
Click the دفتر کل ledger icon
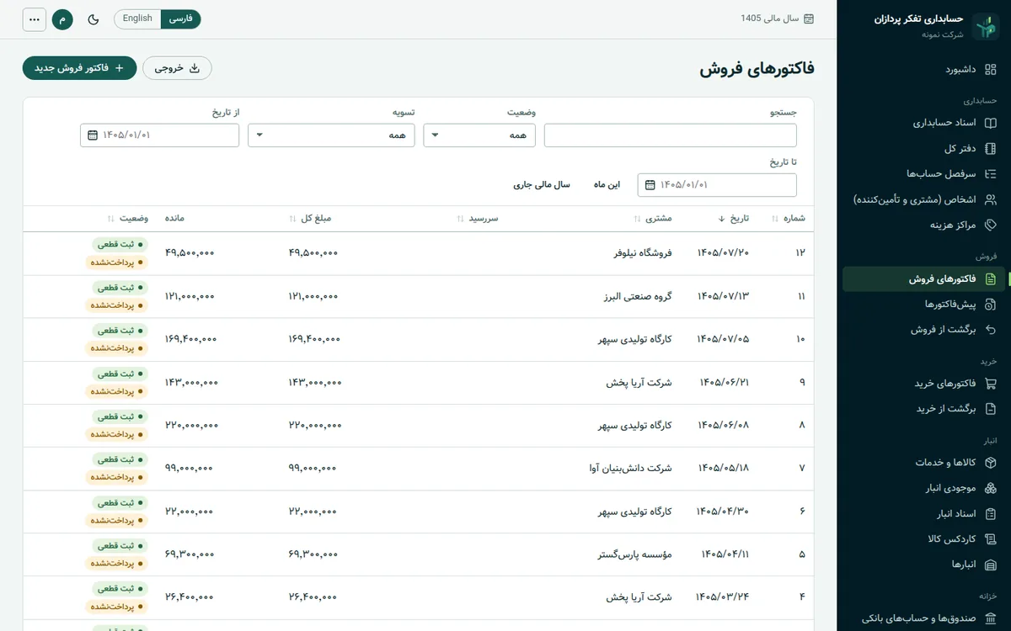tap(990, 148)
